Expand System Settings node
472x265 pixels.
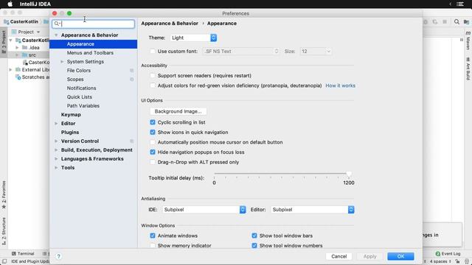[62, 62]
